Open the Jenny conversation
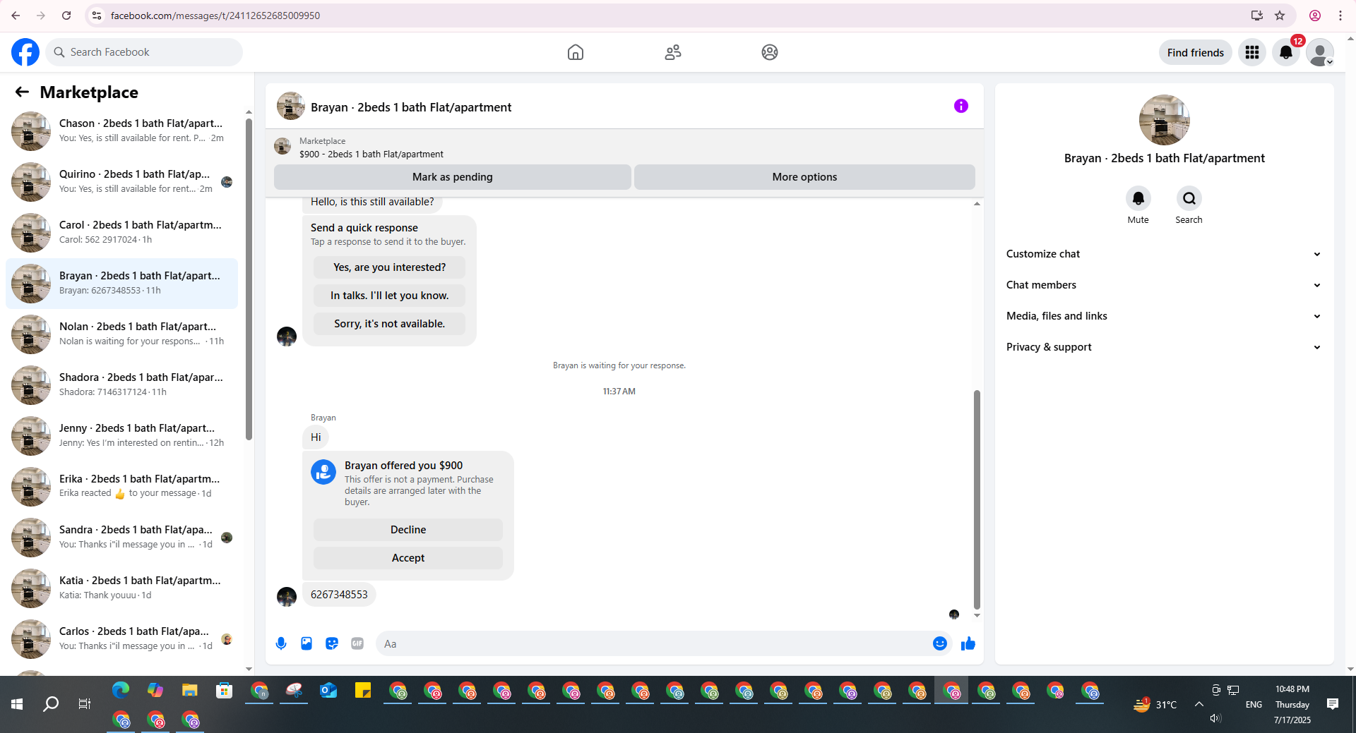Image resolution: width=1356 pixels, height=733 pixels. click(121, 436)
